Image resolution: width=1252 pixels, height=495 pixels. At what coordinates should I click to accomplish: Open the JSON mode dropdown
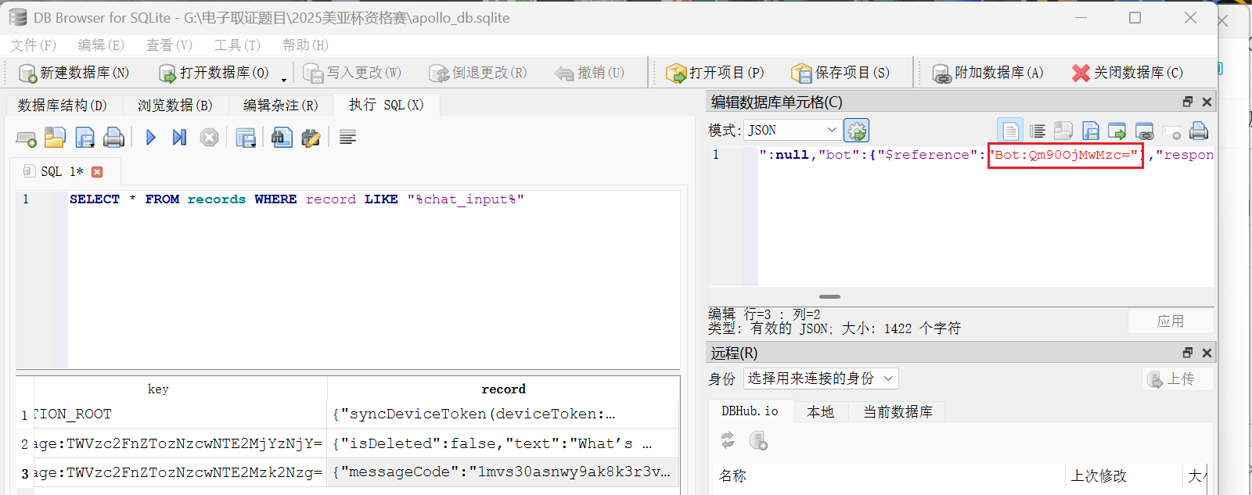pos(792,130)
